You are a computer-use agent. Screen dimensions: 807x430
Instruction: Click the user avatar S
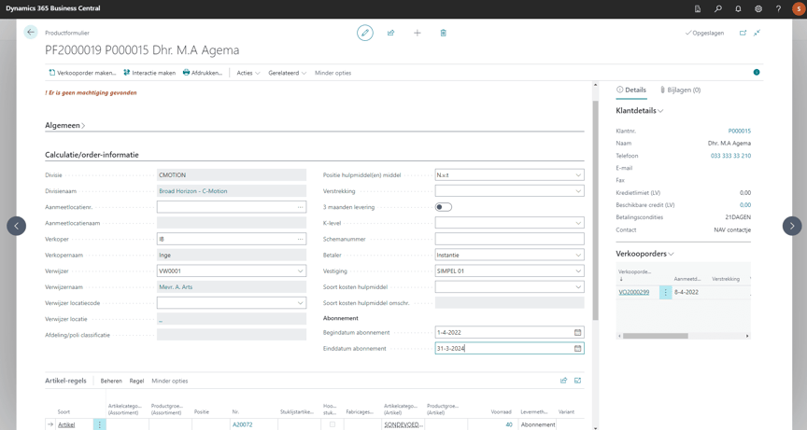click(799, 8)
